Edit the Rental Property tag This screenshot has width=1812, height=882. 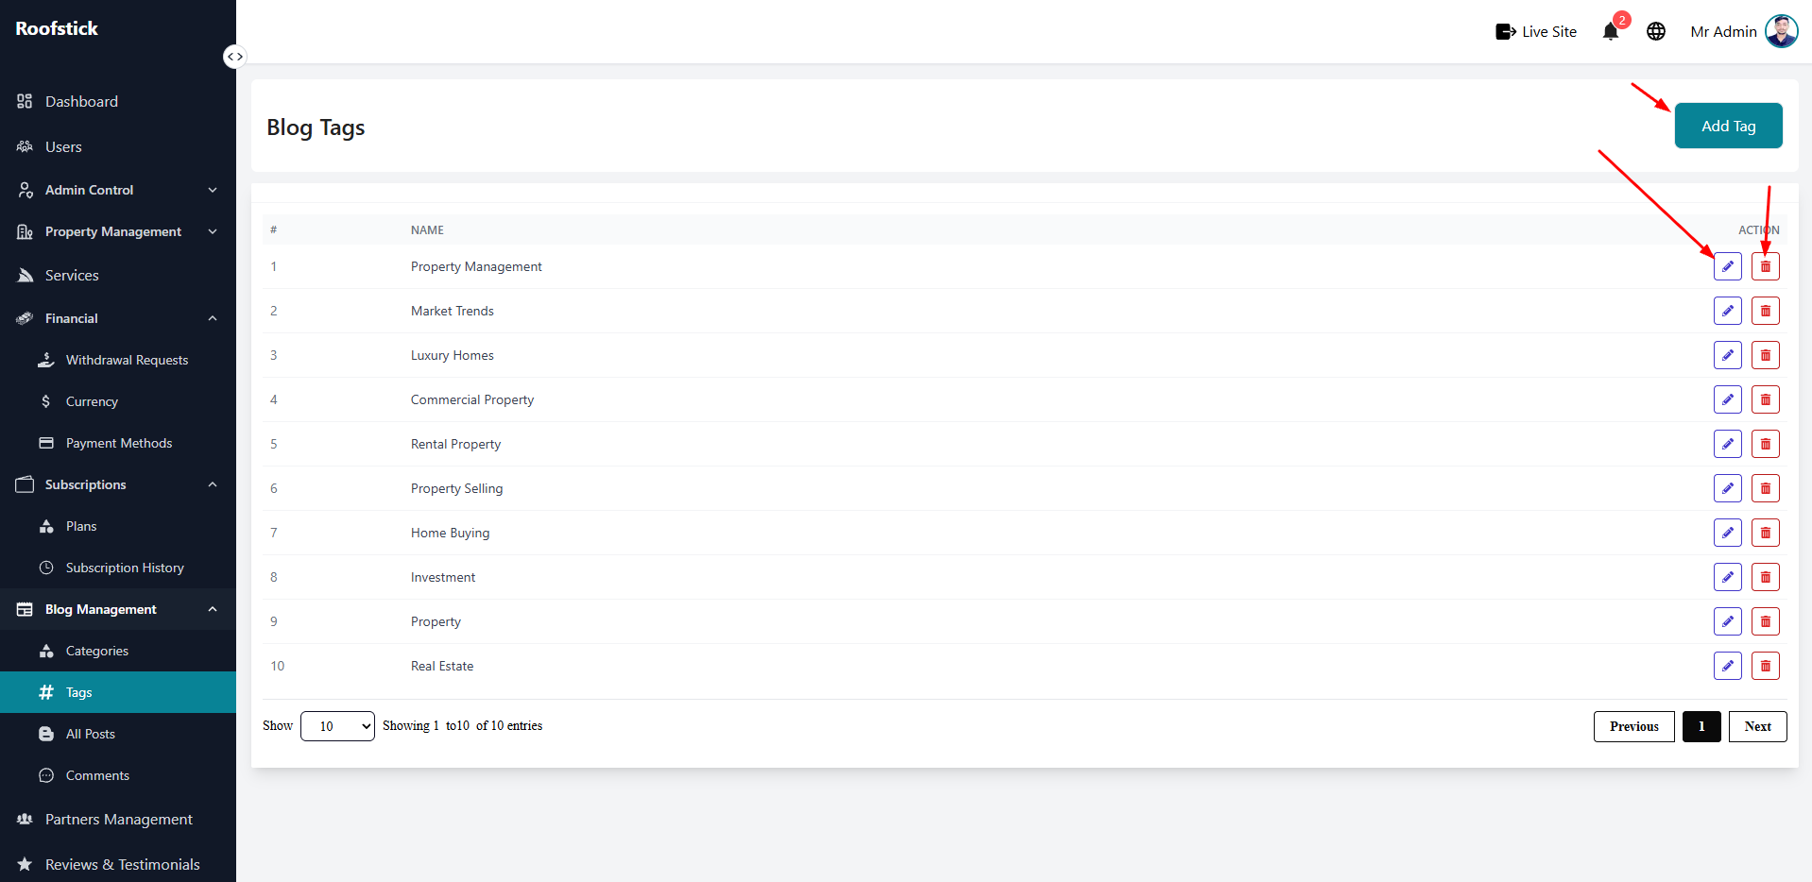click(1727, 444)
